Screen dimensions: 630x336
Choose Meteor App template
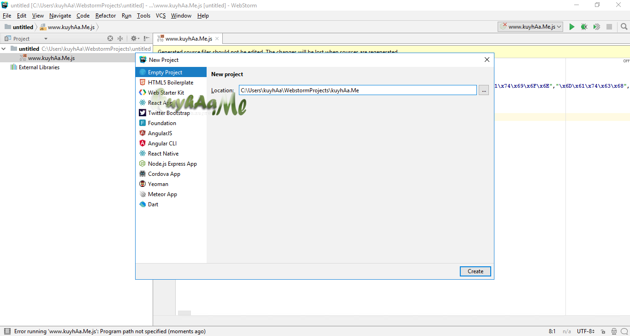click(171, 194)
